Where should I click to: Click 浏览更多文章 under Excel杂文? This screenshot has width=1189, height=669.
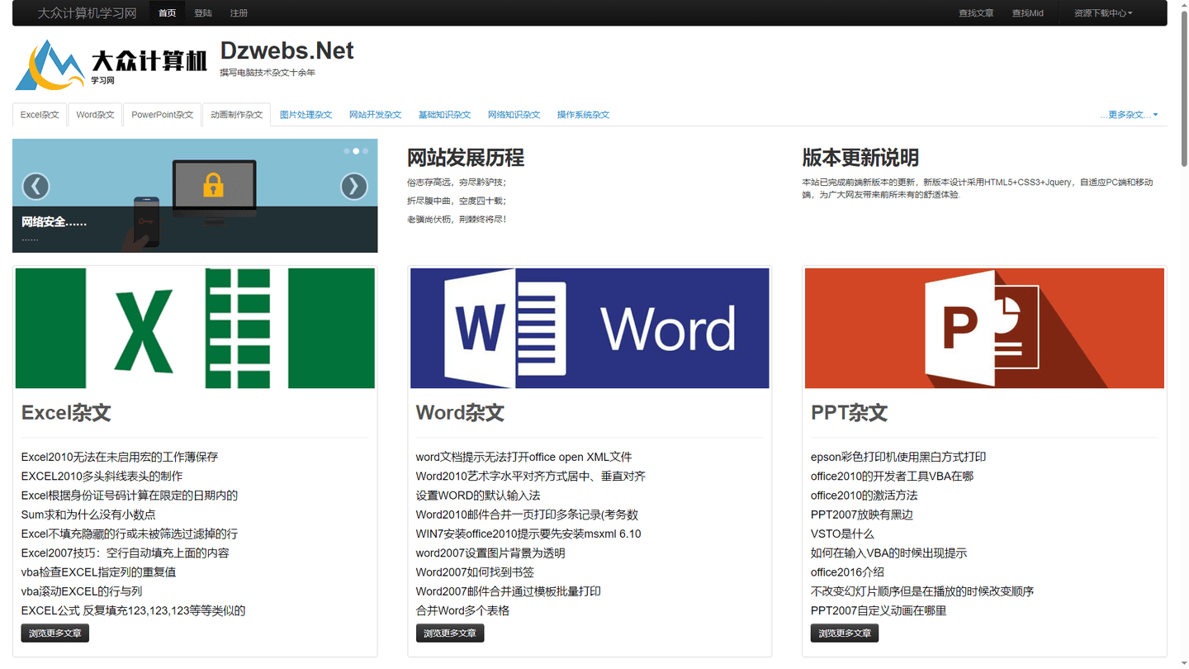55,633
